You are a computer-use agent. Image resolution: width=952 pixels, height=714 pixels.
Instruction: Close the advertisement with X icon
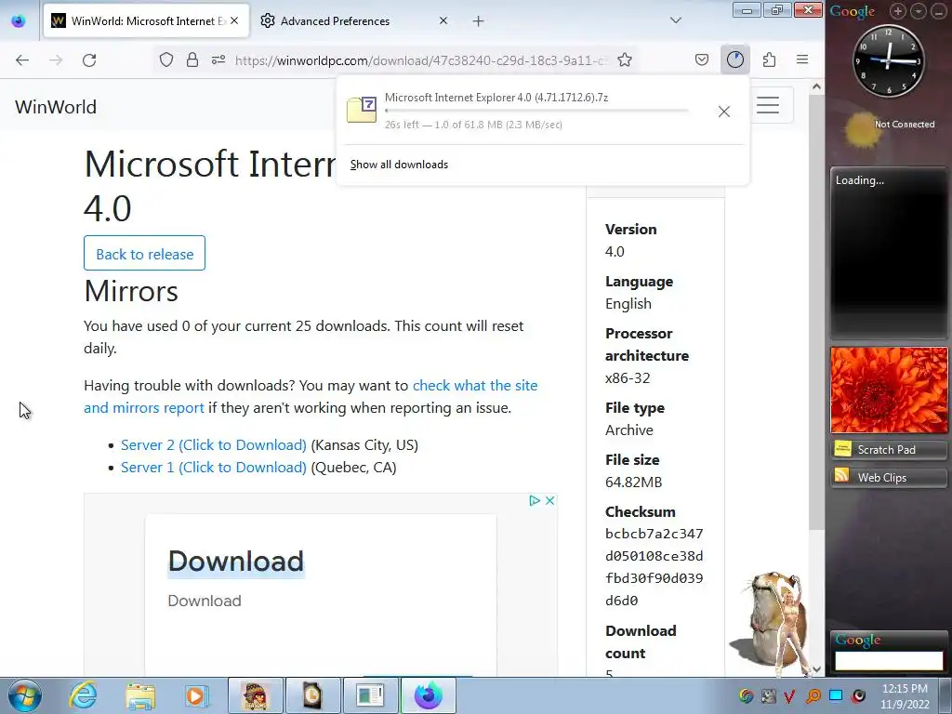pos(549,500)
